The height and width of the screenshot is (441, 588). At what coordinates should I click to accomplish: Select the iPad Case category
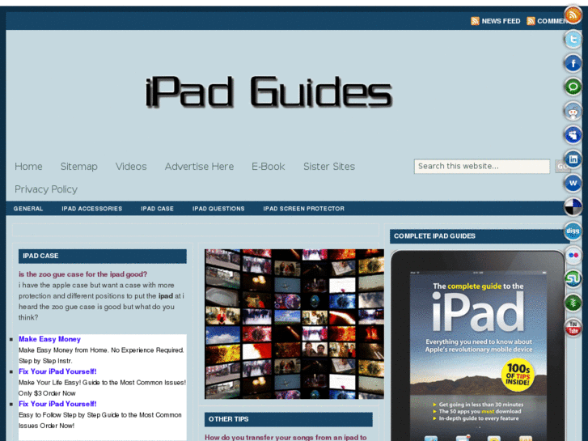[157, 209]
